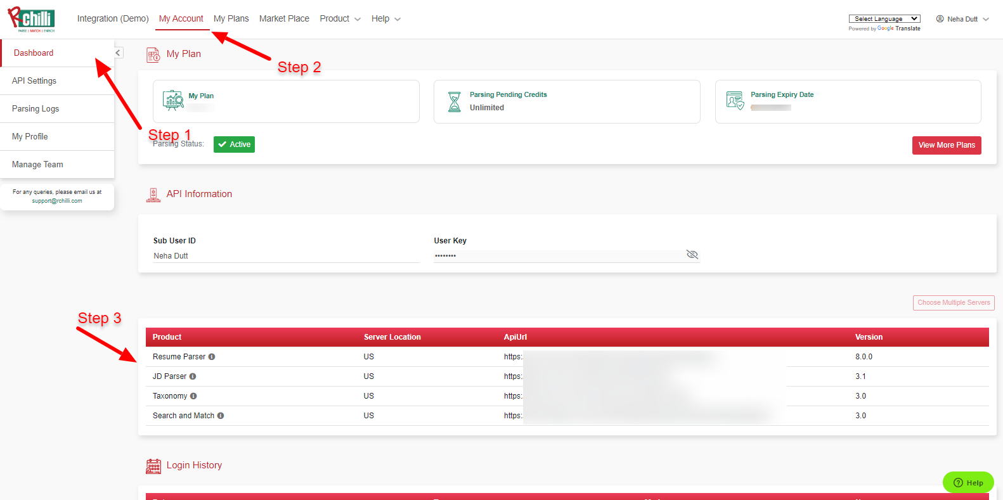
Task: Click the API Information heading
Action: [x=199, y=194]
